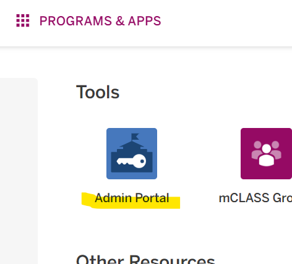The width and height of the screenshot is (292, 264).
Task: Open the nine-square grid apps icon
Action: (x=23, y=20)
